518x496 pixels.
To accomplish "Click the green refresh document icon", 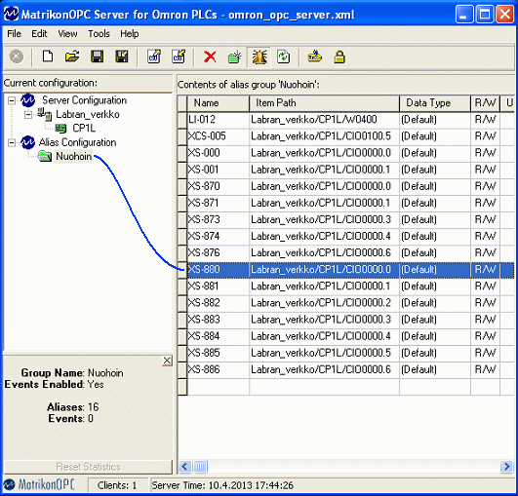I will pos(284,57).
